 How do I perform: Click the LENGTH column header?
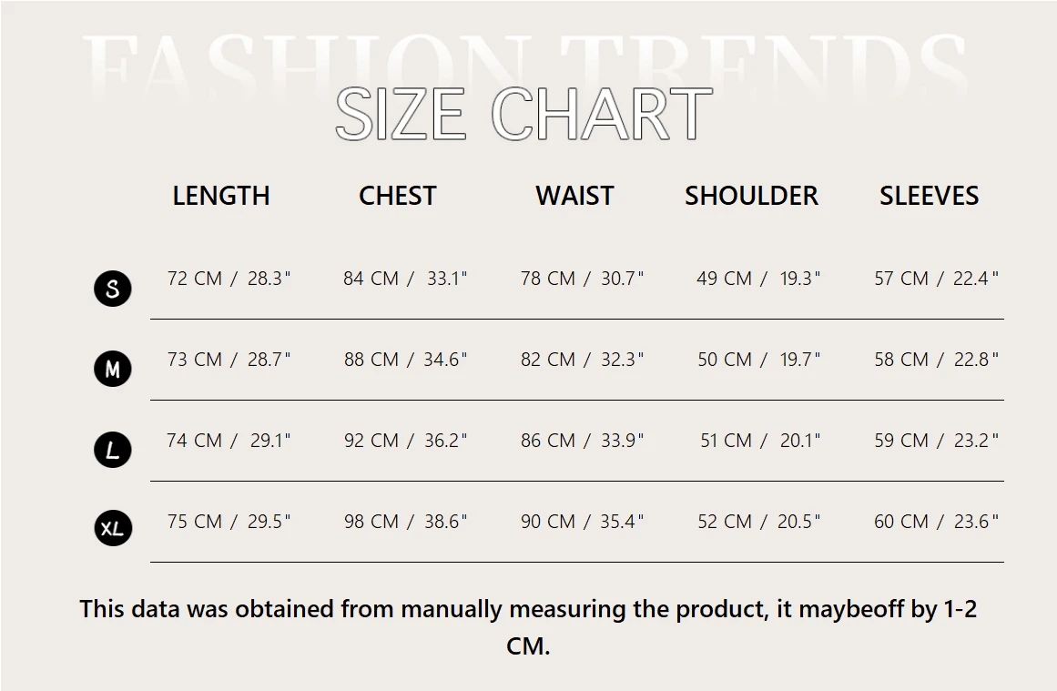[221, 196]
